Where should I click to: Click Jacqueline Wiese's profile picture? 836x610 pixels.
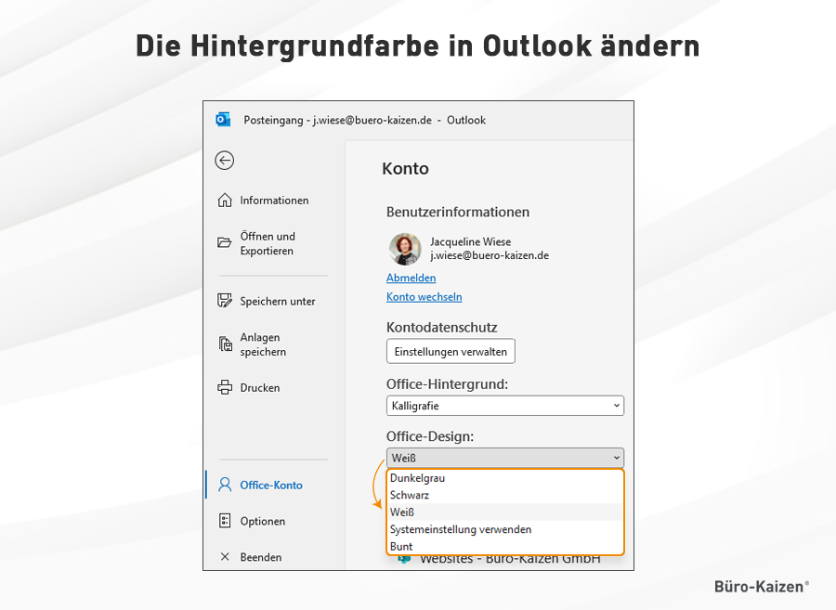click(405, 249)
